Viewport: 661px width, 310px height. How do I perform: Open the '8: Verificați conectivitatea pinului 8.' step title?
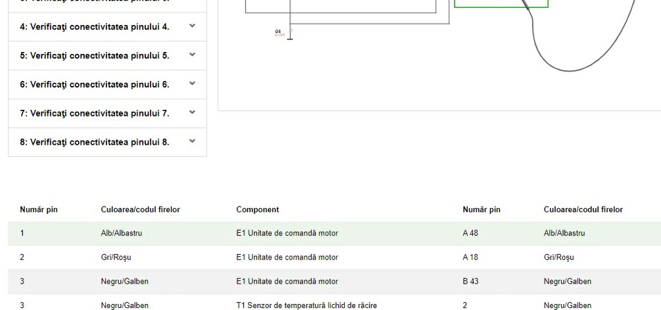point(94,142)
